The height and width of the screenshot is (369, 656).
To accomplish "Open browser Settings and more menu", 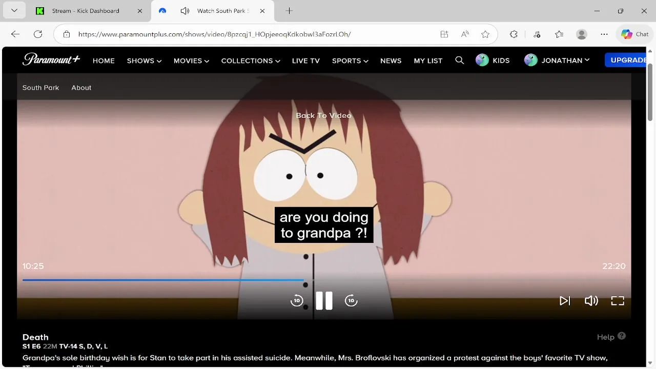I will (604, 34).
